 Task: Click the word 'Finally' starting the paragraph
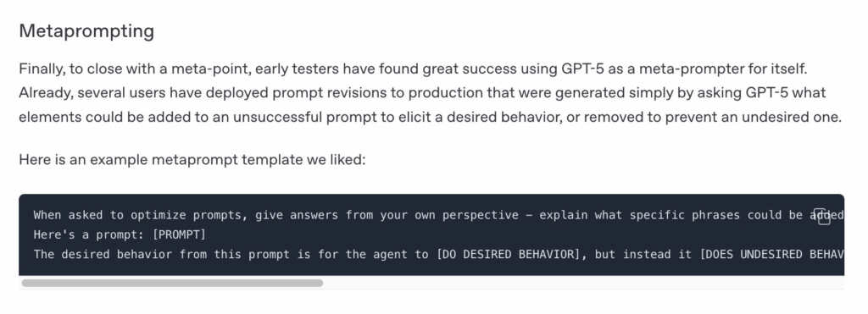click(x=42, y=69)
